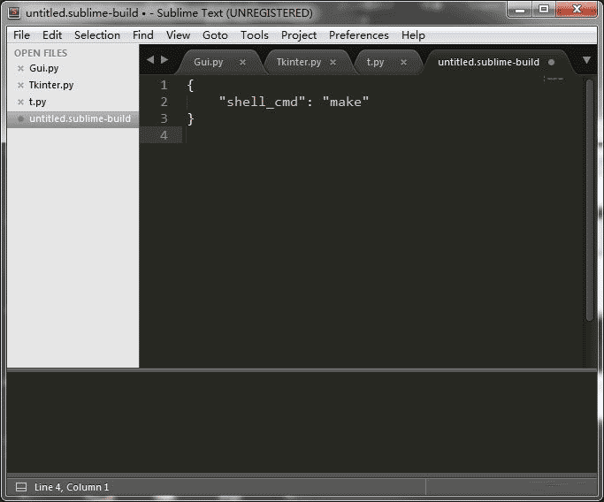Screen dimensions: 604x502
Task: Close t.py from the sidebar
Action: click(21, 102)
